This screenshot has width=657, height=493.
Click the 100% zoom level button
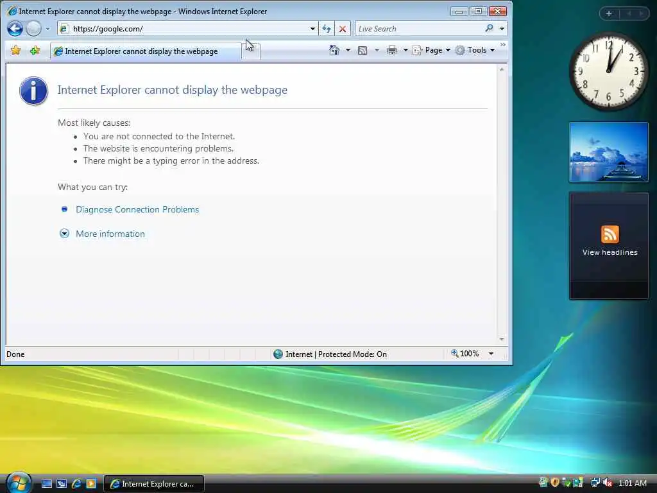pyautogui.click(x=465, y=354)
